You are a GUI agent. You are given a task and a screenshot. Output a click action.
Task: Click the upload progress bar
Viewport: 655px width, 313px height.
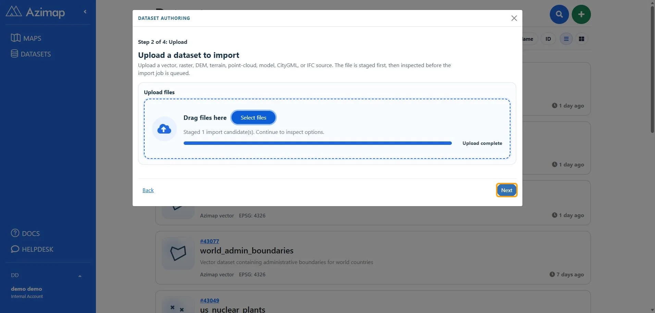[x=318, y=143]
